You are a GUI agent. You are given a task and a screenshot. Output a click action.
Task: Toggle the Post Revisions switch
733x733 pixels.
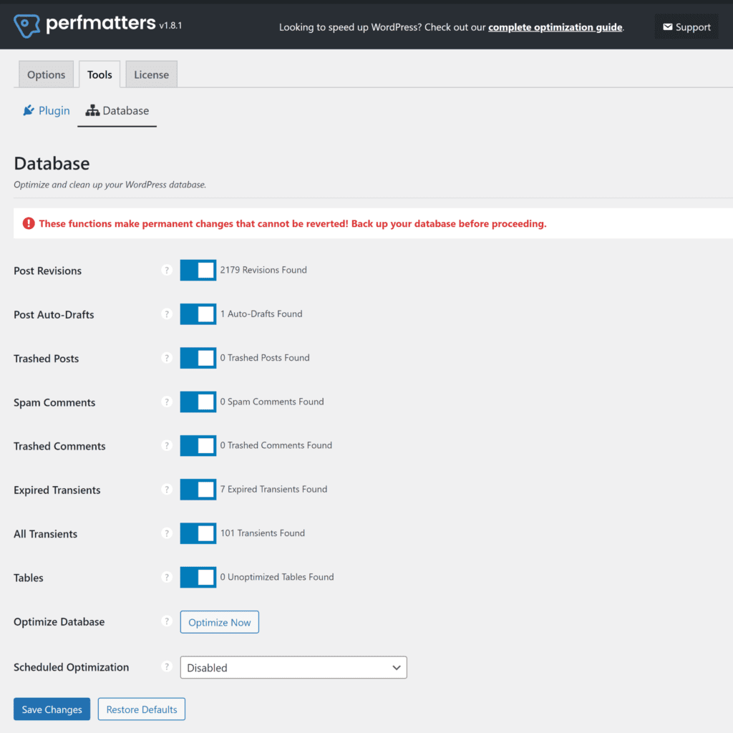(x=198, y=270)
